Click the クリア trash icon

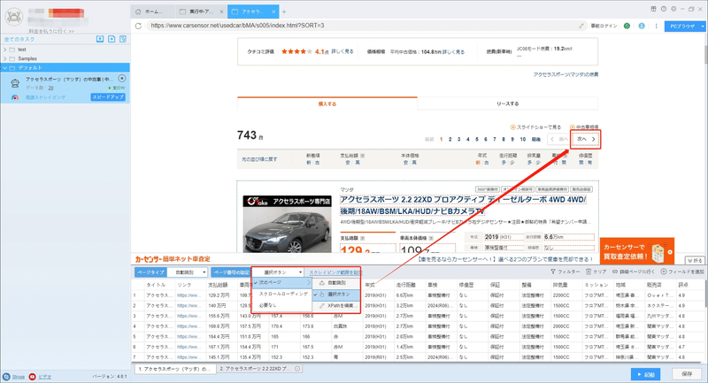pyautogui.click(x=589, y=272)
